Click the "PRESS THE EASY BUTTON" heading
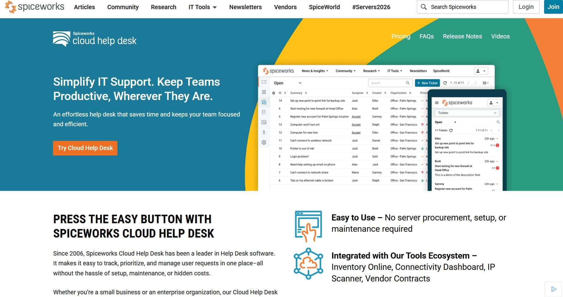The width and height of the screenshot is (563, 297). (134, 226)
